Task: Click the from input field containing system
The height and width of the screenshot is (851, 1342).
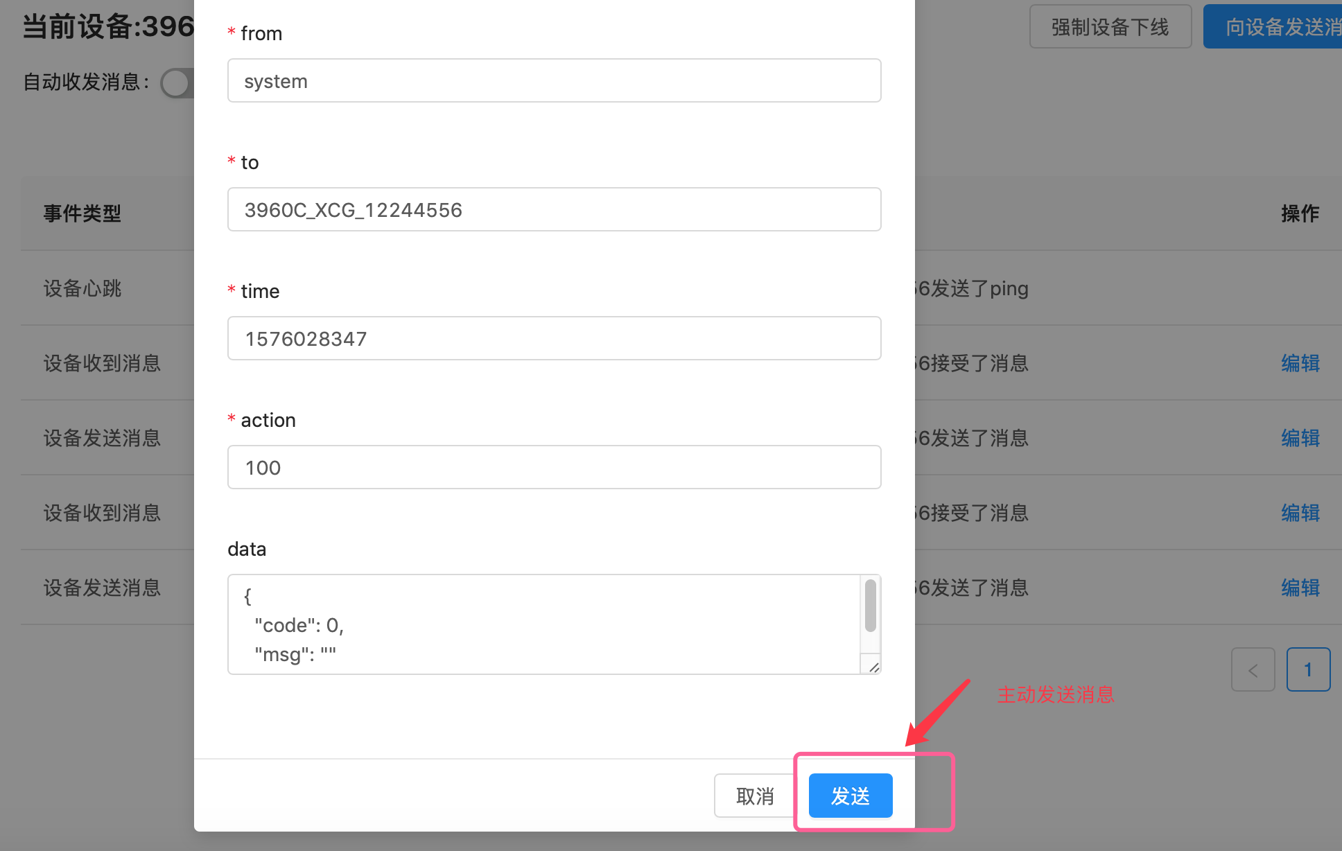Action: pyautogui.click(x=554, y=81)
